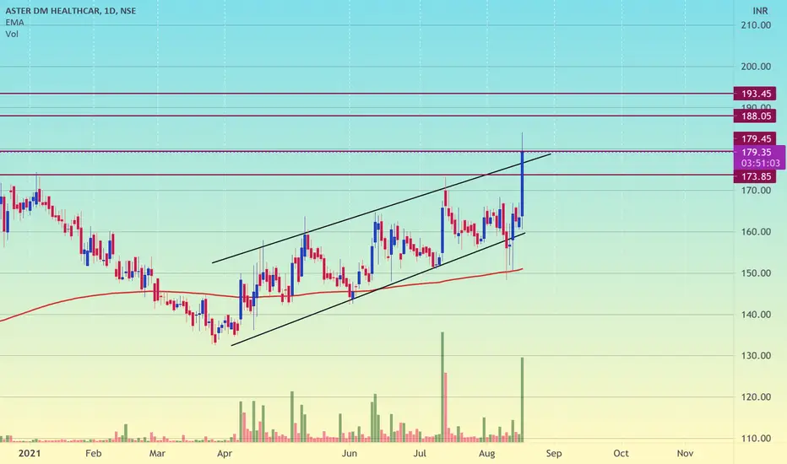
Task: Click the Apr label on time axis
Action: [x=225, y=454]
